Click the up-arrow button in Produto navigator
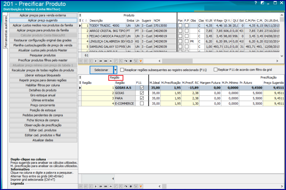 [111, 61]
